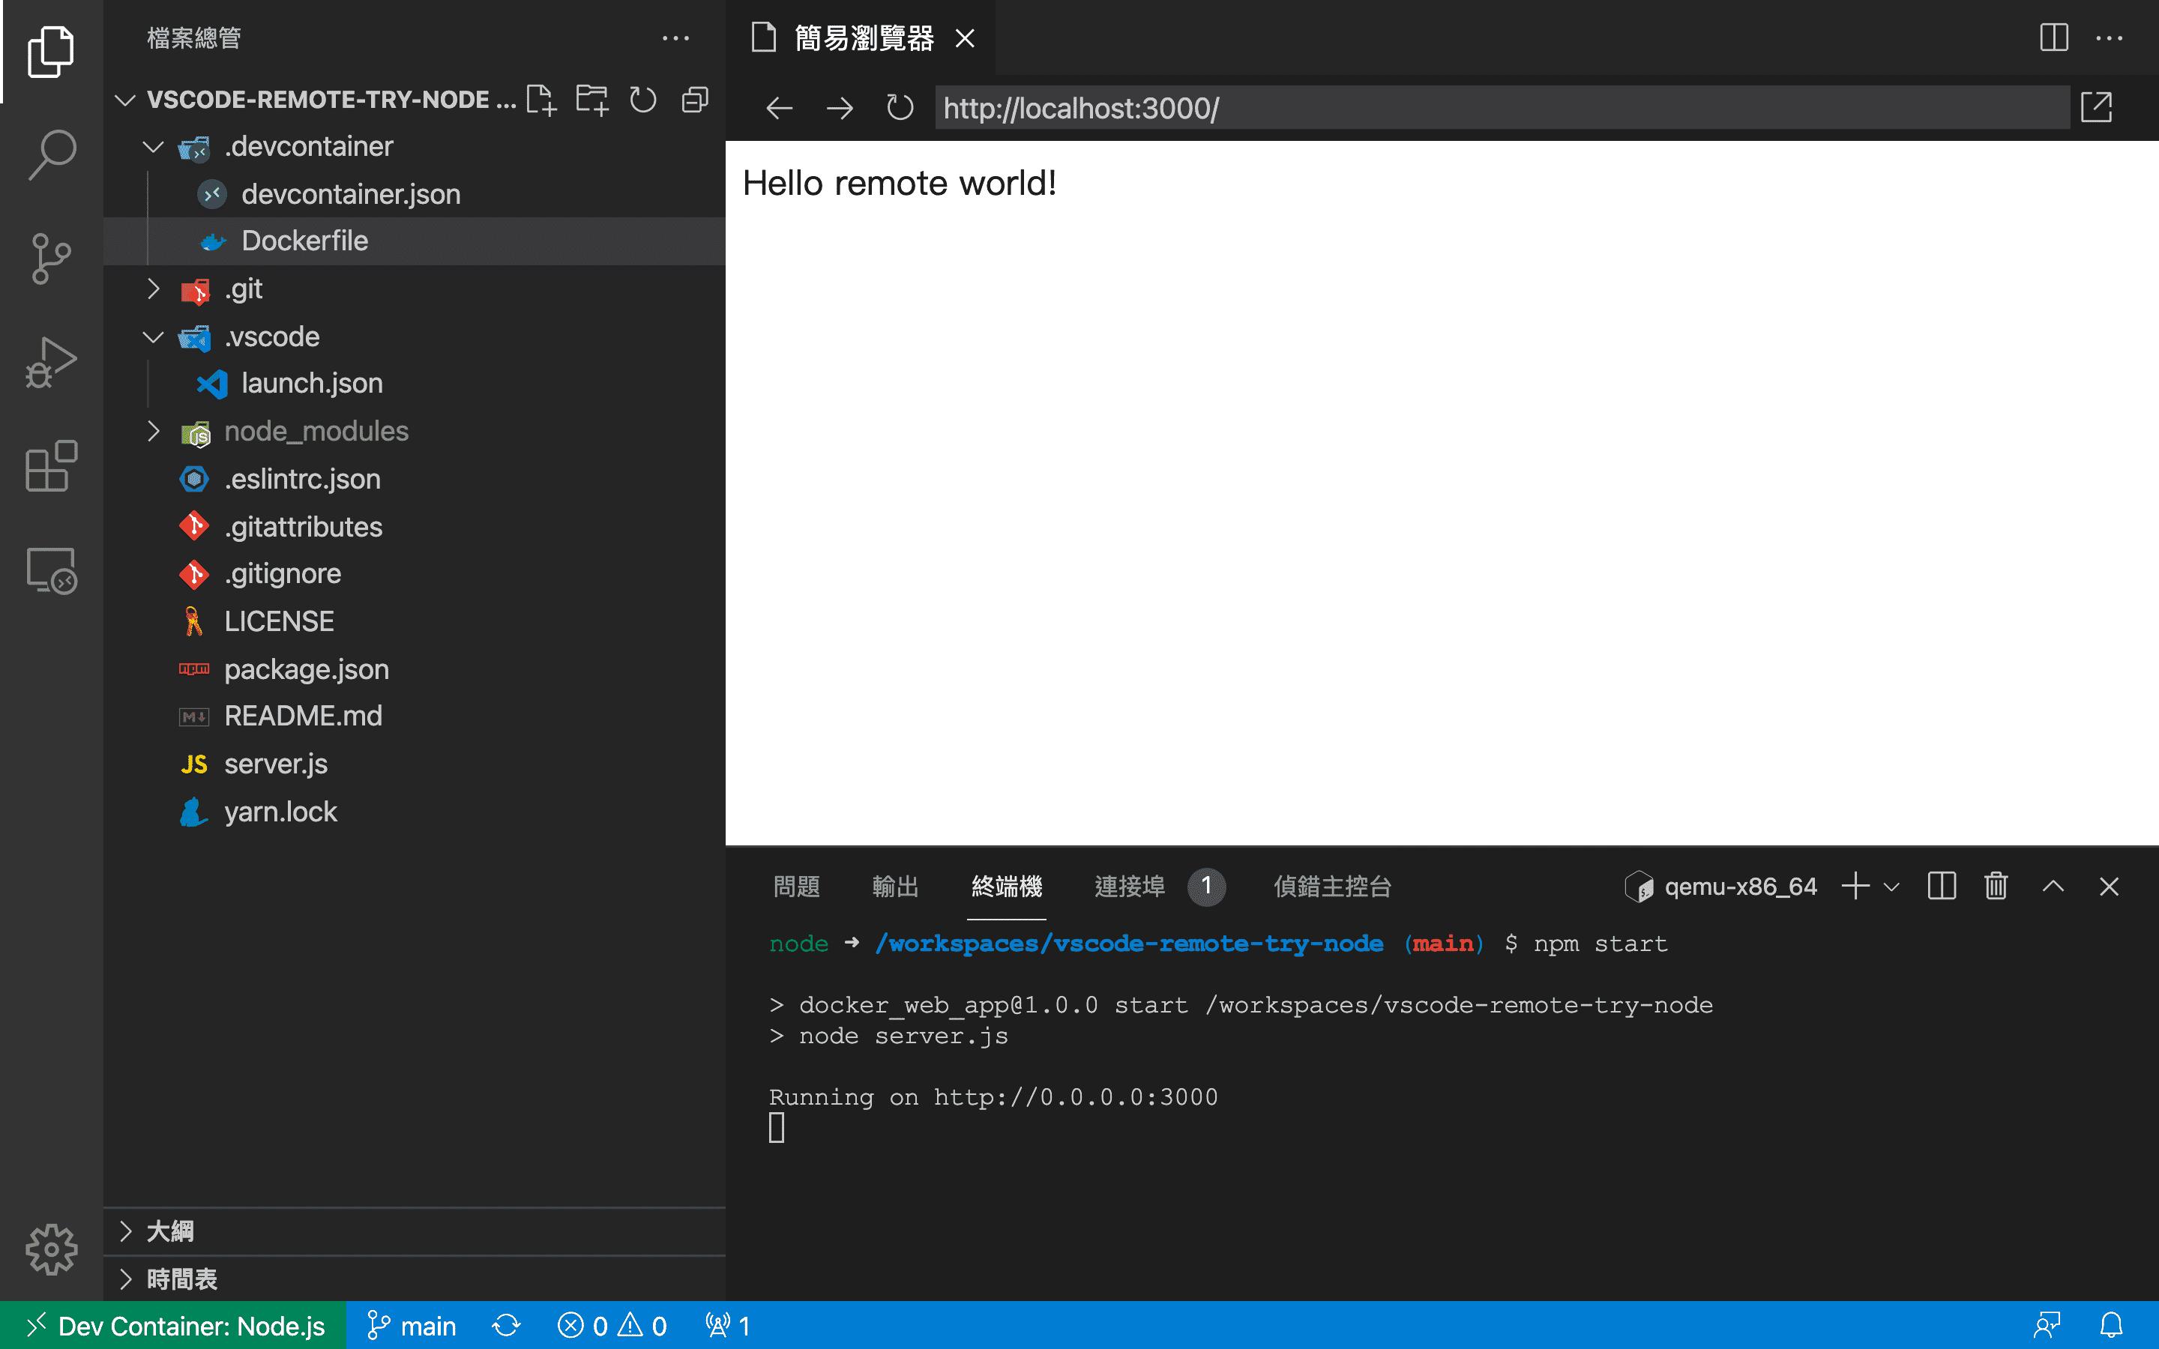Switch to the 輸出 output tab
Image resolution: width=2159 pixels, height=1349 pixels.
tap(895, 886)
